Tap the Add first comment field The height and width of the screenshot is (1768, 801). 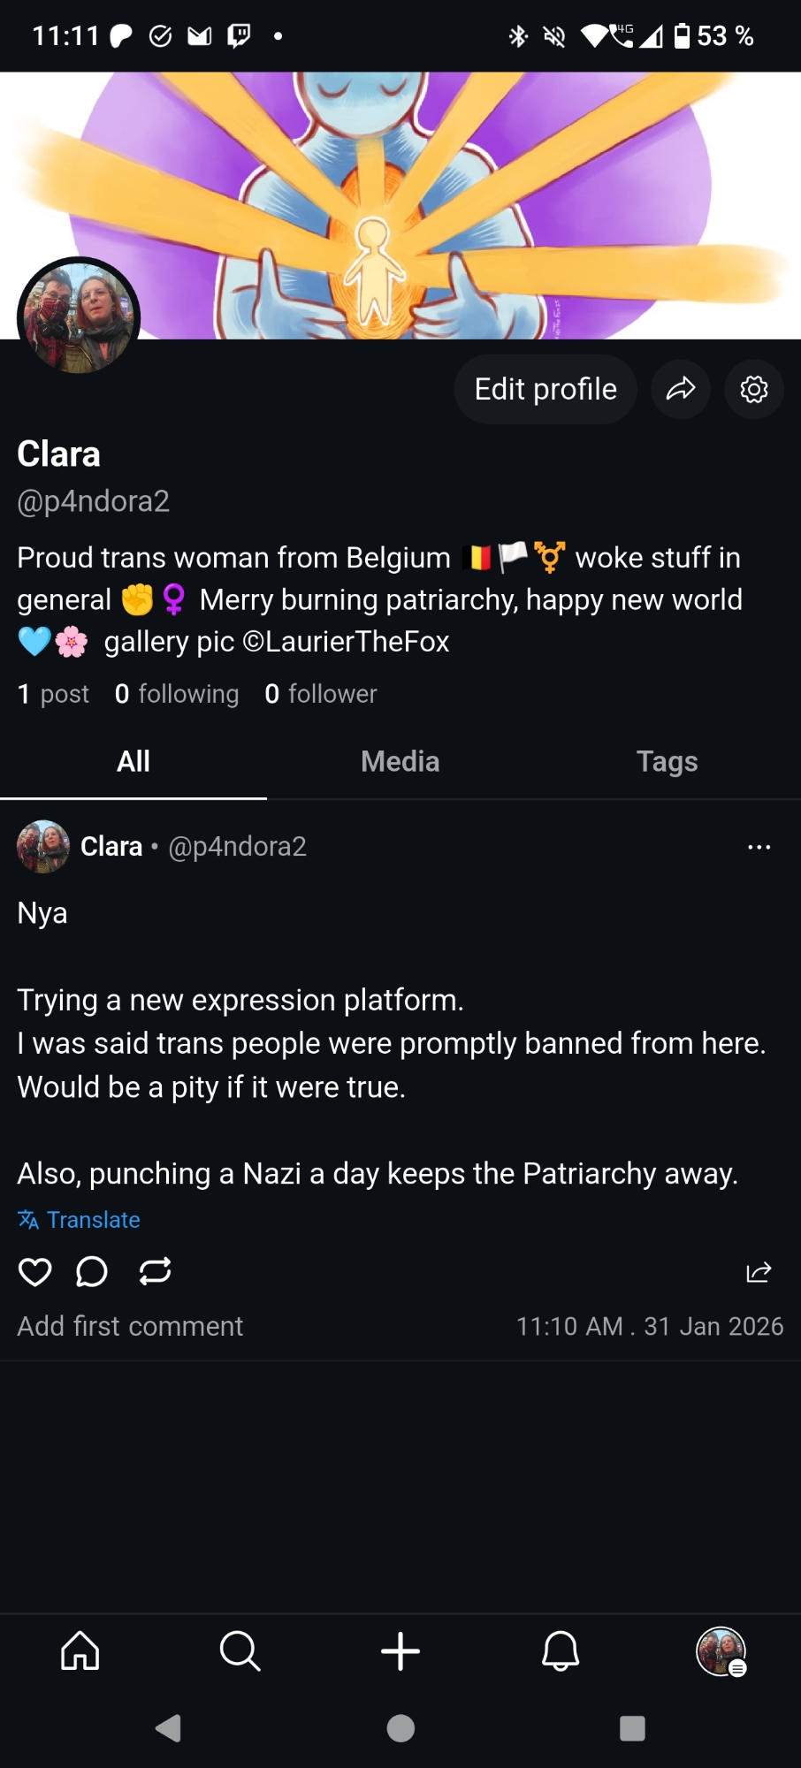(130, 1326)
